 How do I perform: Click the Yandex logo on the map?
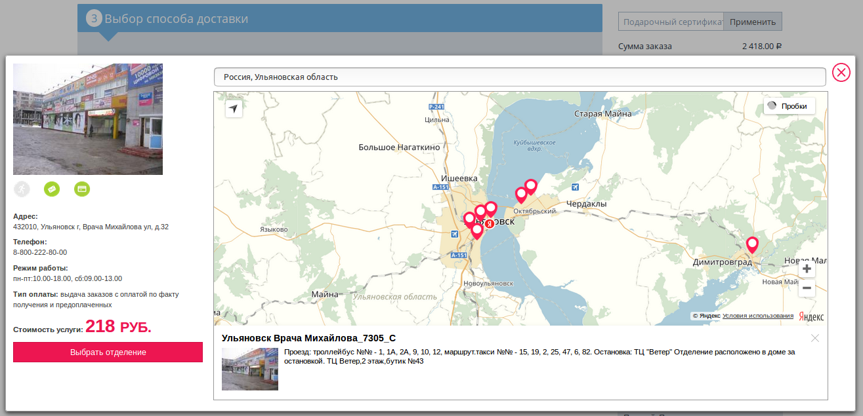click(x=811, y=316)
